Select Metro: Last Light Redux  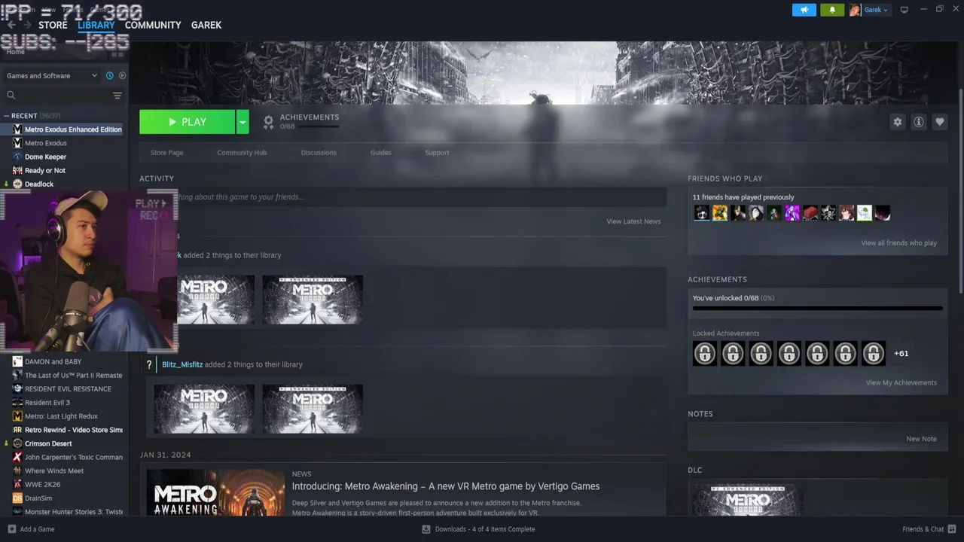pos(61,416)
